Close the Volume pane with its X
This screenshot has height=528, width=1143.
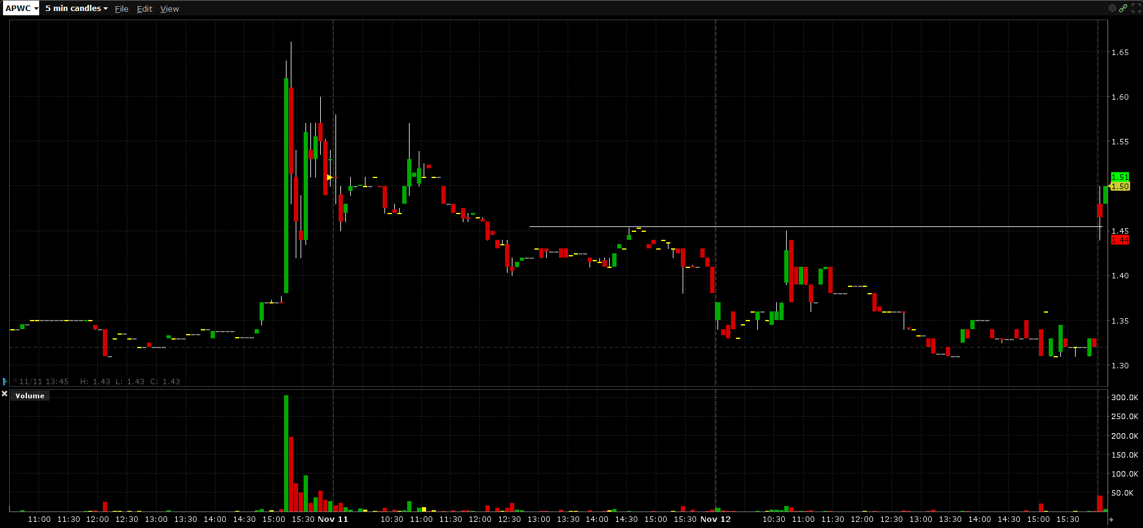tap(4, 394)
